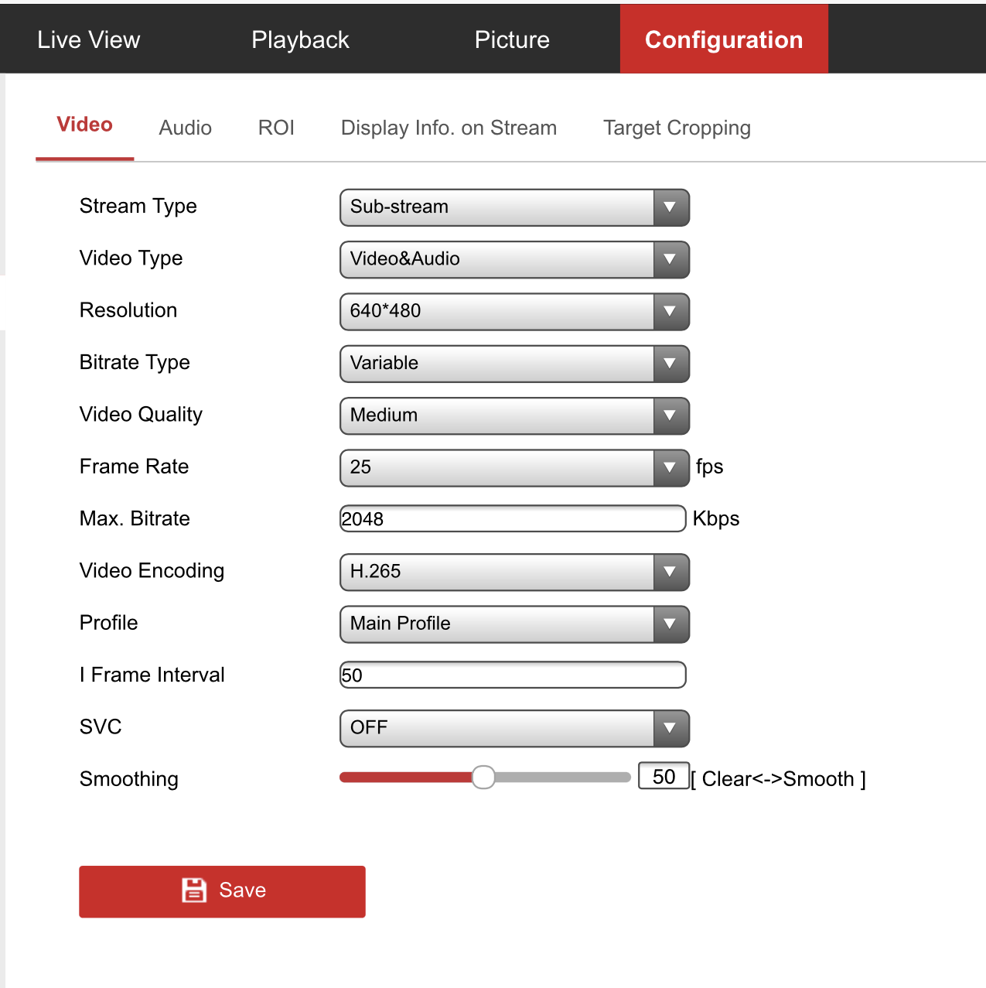The width and height of the screenshot is (986, 988).
Task: Click the Save button
Action: 222,891
